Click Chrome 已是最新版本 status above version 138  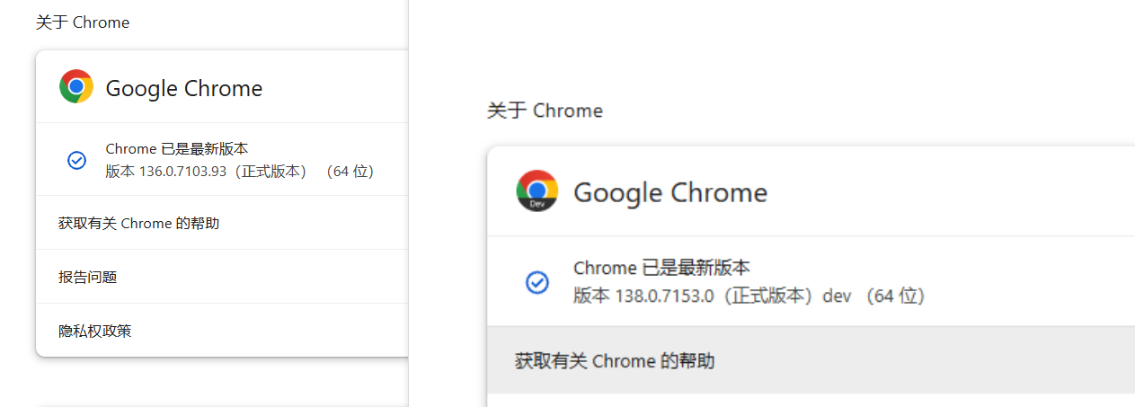[661, 268]
